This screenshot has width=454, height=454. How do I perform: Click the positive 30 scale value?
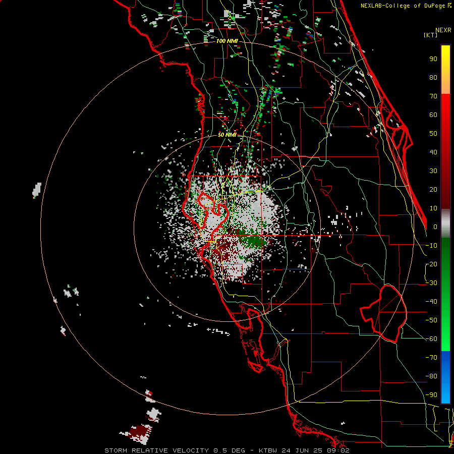pyautogui.click(x=433, y=171)
